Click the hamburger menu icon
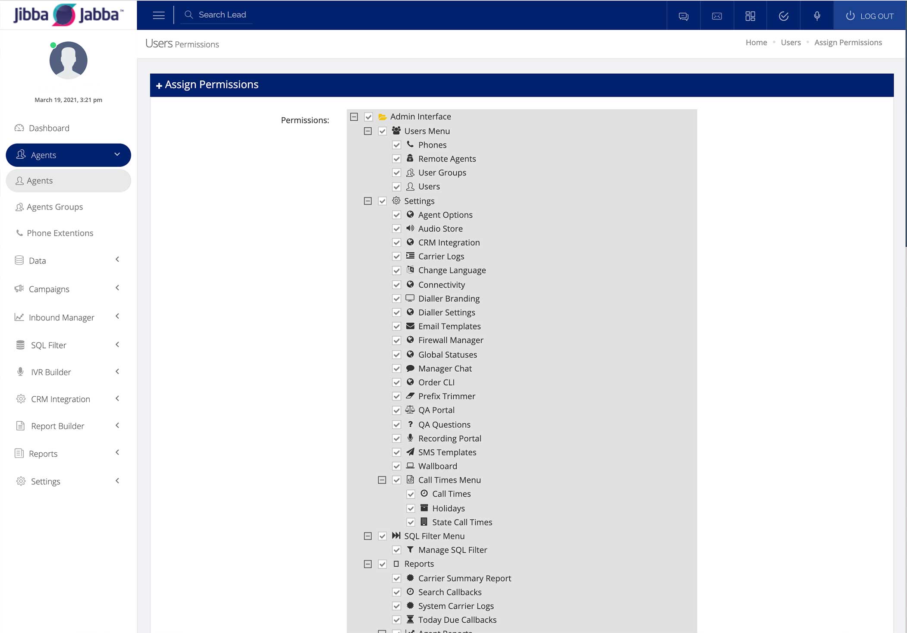The height and width of the screenshot is (633, 907). [x=159, y=16]
